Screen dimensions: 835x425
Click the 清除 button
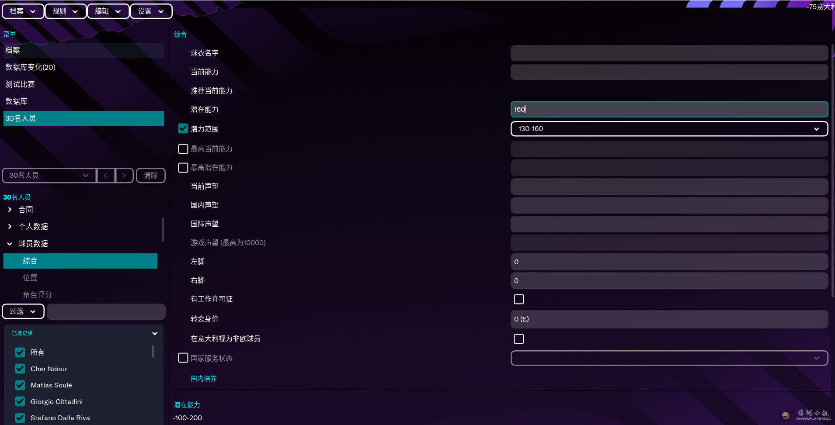151,175
